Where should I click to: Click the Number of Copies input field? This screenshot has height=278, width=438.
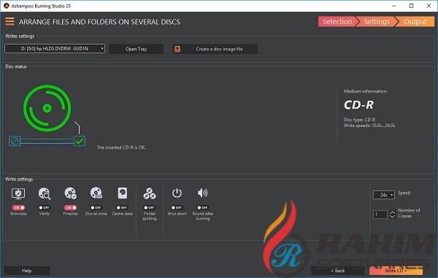click(x=380, y=215)
